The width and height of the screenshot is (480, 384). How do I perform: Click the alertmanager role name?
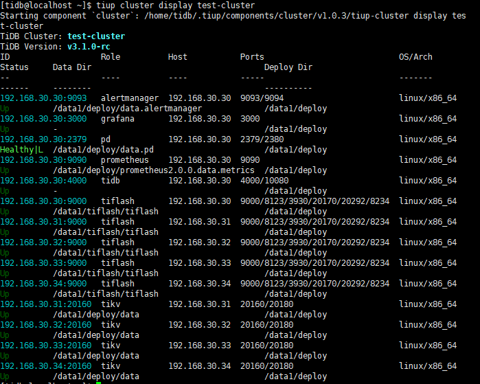pyautogui.click(x=130, y=98)
